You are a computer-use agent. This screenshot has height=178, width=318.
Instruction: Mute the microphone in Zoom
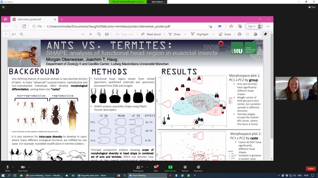tap(7, 168)
